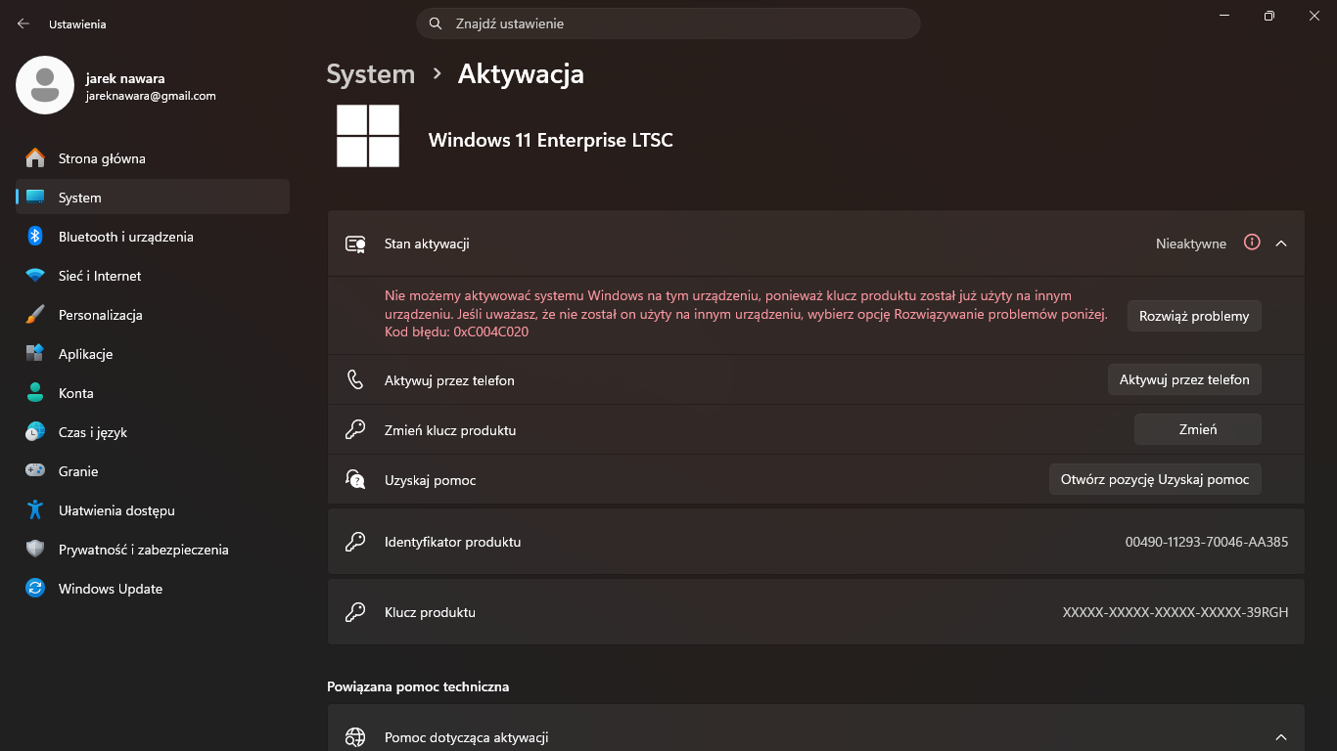Click the Windows logo beside edition name
The height and width of the screenshot is (751, 1337).
tap(368, 136)
